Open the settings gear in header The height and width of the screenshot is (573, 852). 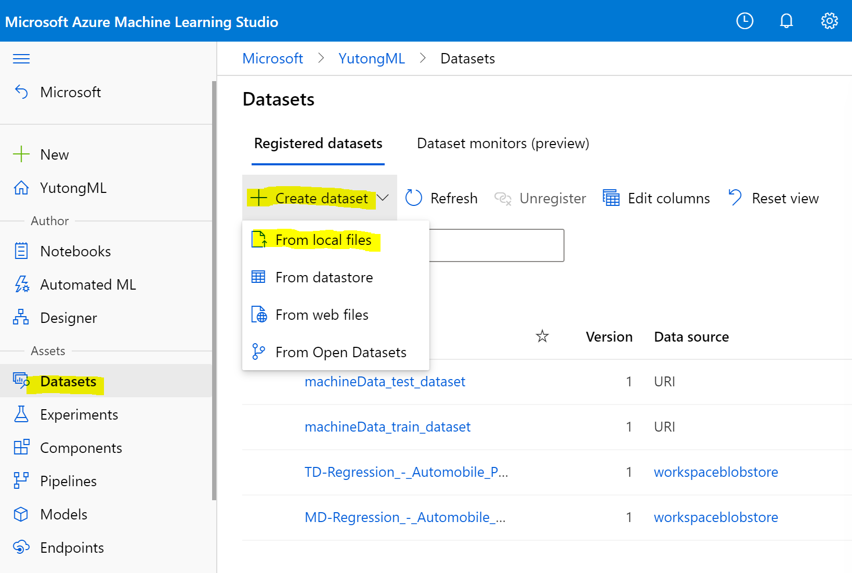coord(829,21)
